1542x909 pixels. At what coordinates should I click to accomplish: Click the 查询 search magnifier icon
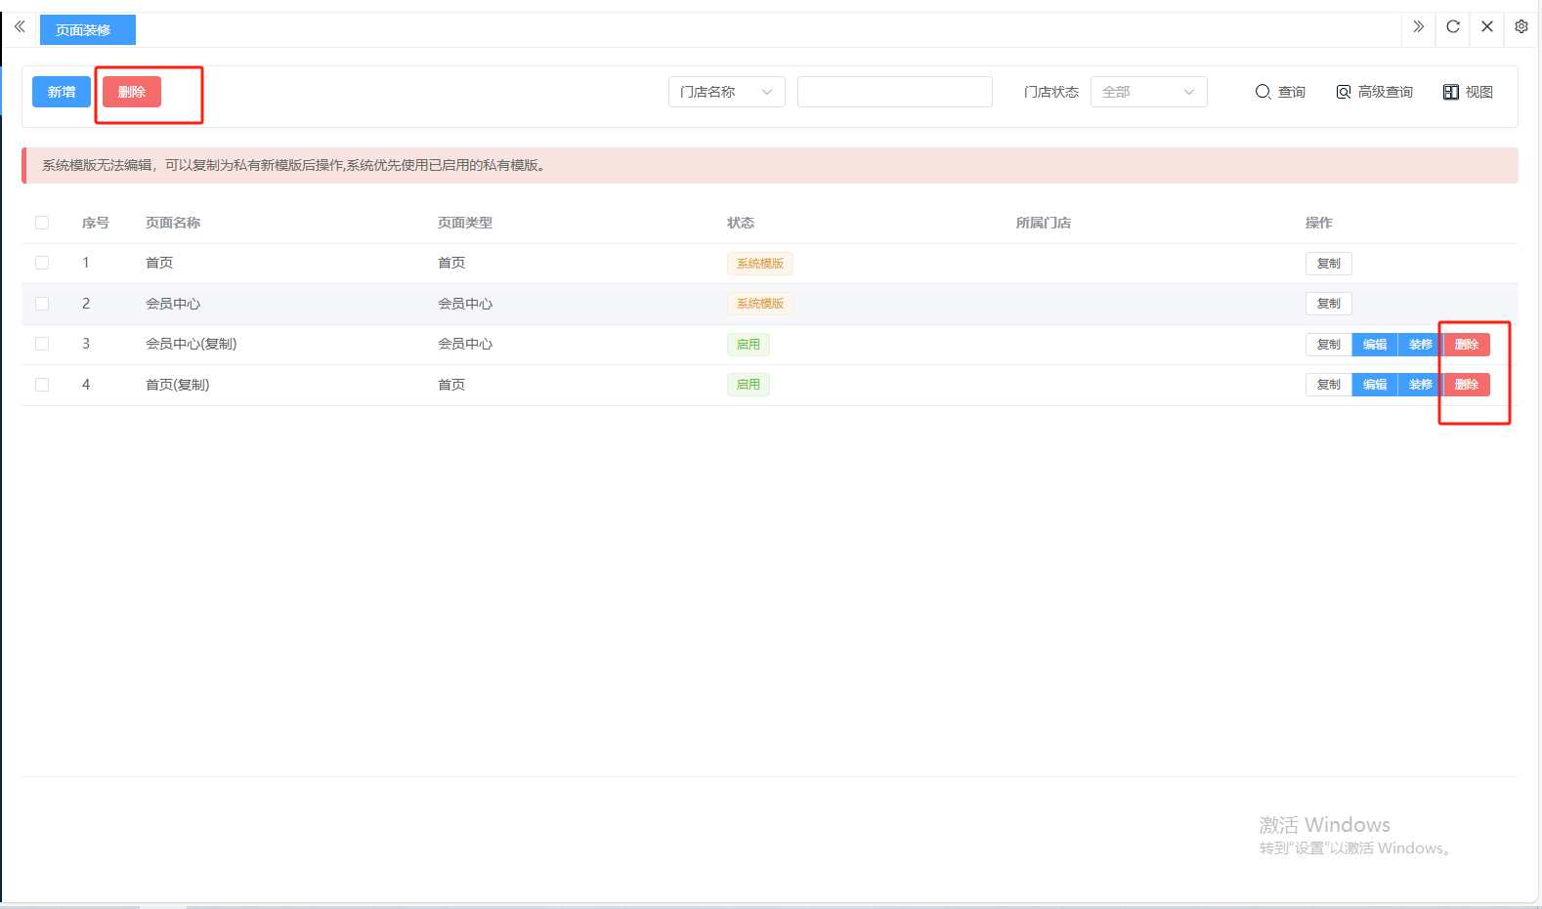tap(1264, 92)
